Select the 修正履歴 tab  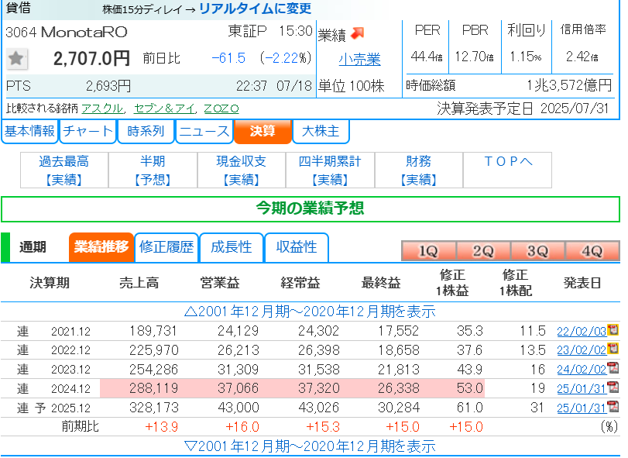pyautogui.click(x=166, y=247)
